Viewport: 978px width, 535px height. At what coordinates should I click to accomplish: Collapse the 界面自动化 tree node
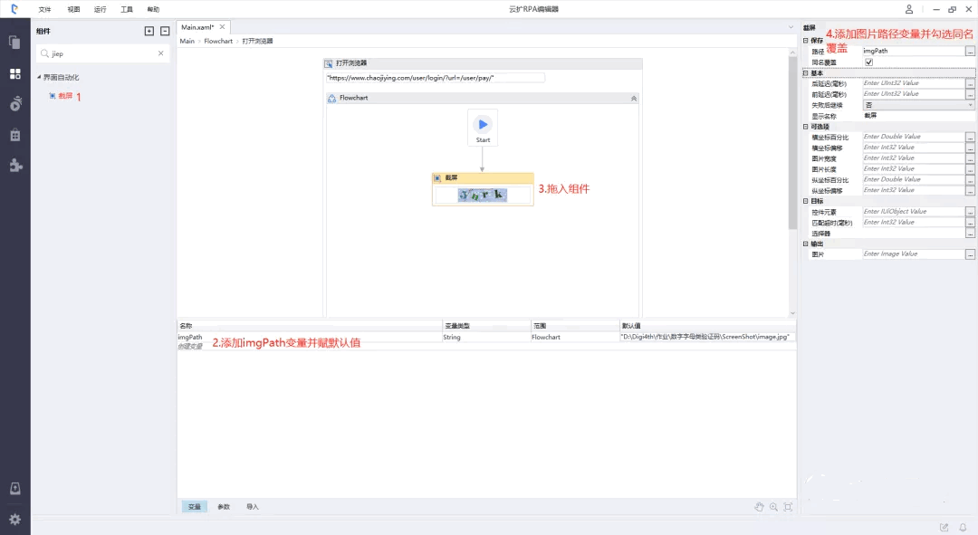(39, 78)
